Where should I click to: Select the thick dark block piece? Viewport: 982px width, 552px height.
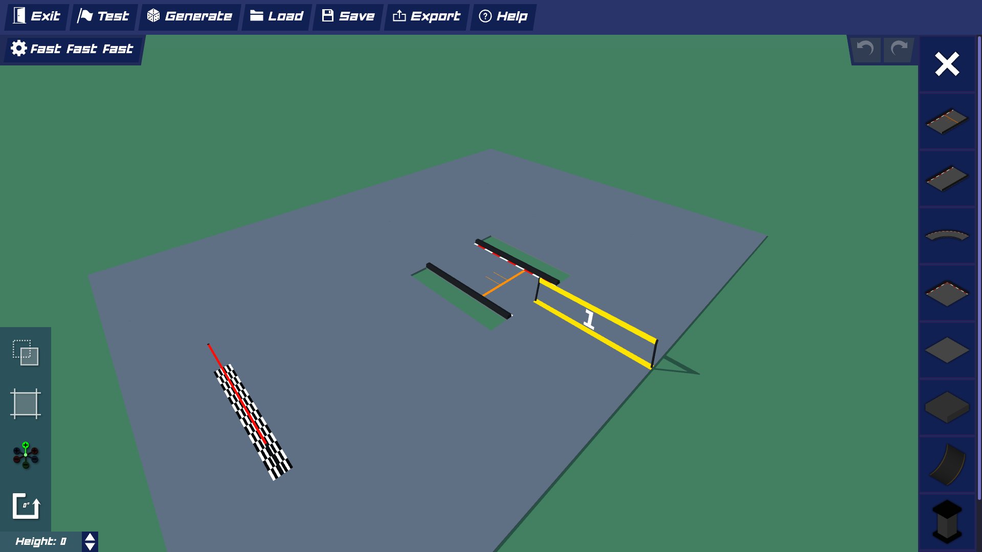click(947, 407)
